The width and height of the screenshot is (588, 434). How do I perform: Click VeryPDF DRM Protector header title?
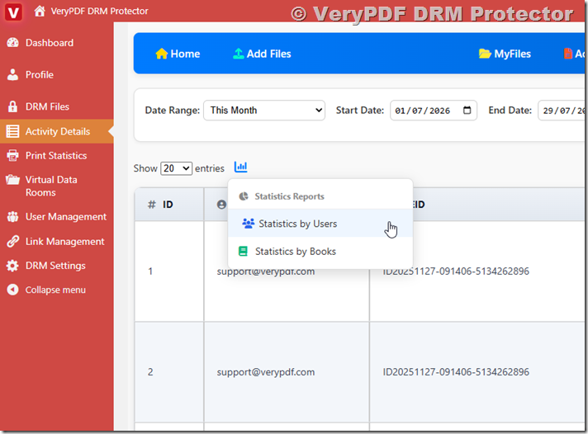(99, 12)
